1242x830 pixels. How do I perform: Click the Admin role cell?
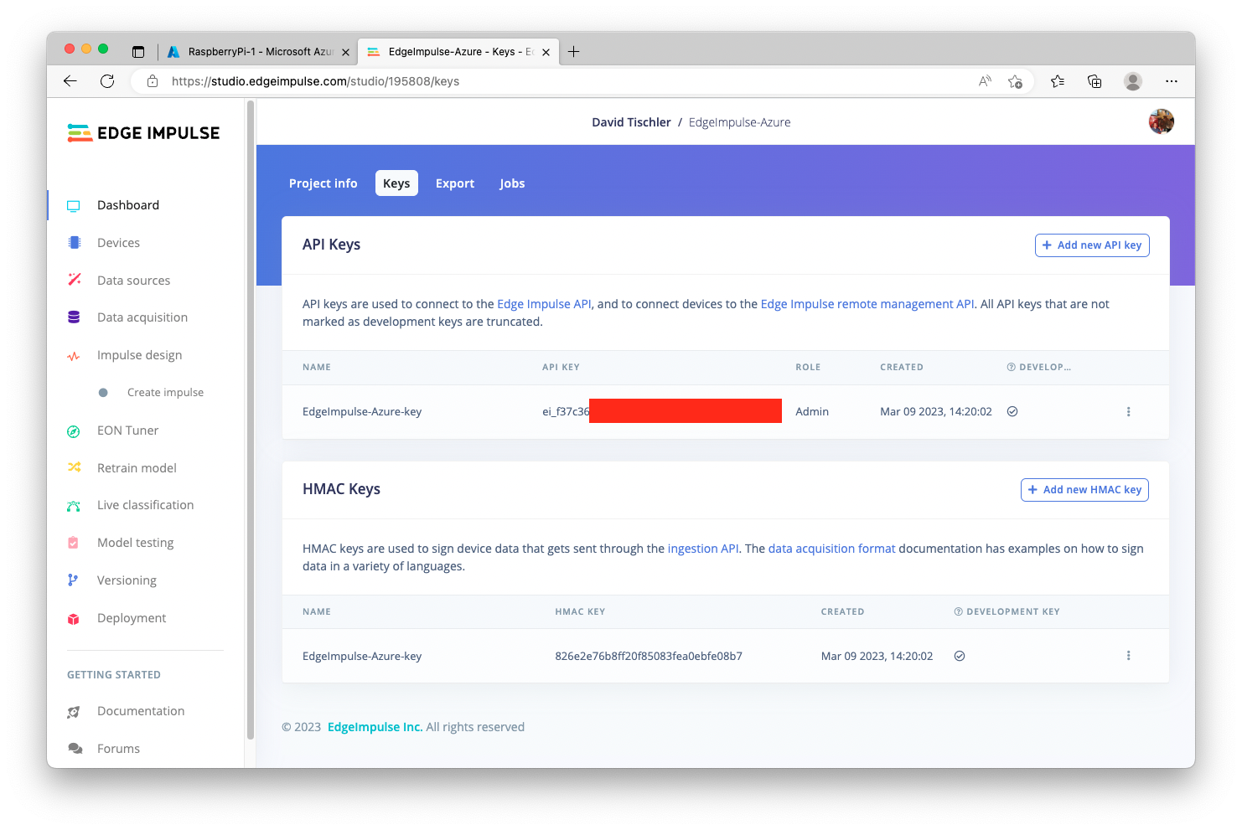pos(812,411)
